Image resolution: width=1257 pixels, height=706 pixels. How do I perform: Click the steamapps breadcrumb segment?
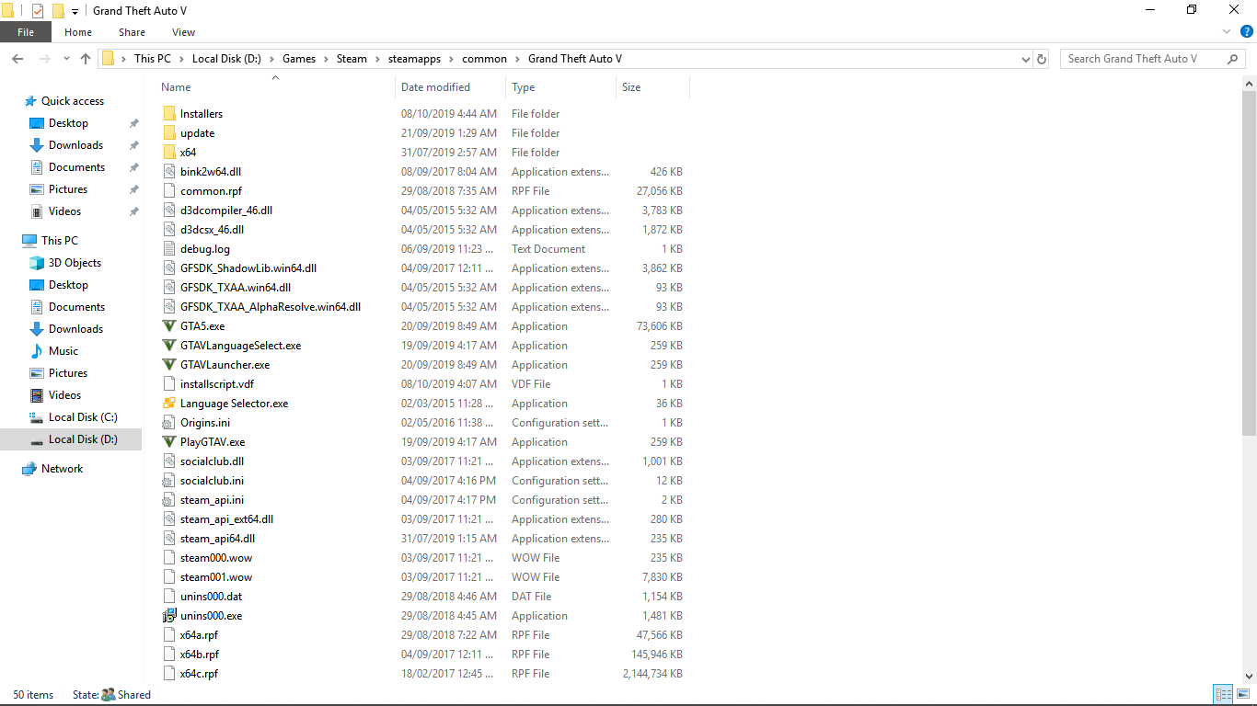(413, 59)
